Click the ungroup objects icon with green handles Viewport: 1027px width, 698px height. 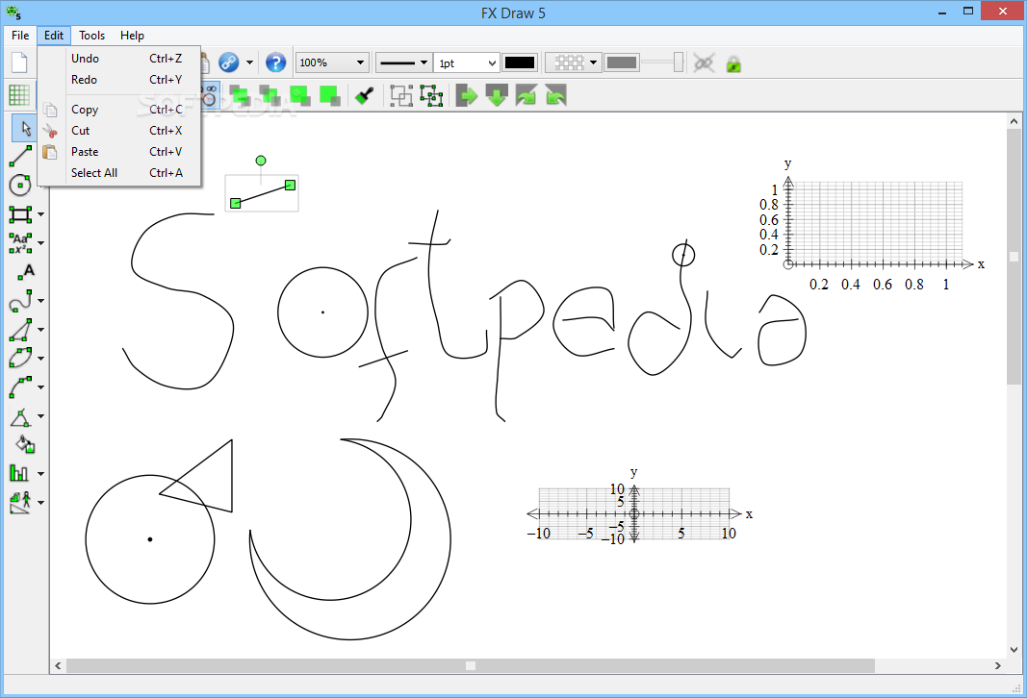[431, 95]
